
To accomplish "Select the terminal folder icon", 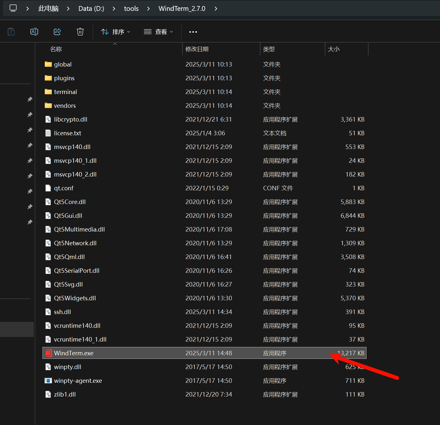I will point(48,92).
